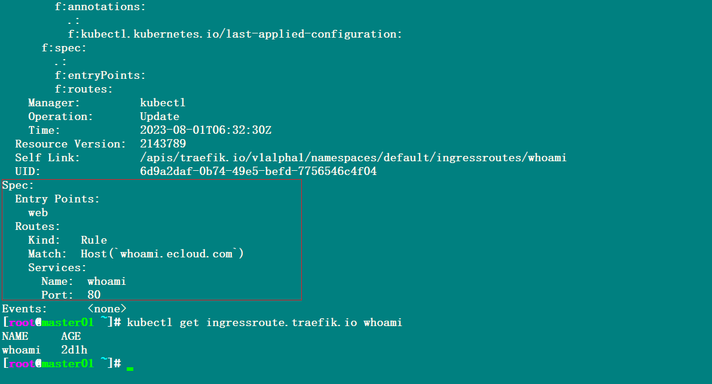
Task: Click the 'Rule' value after Kind
Action: pyautogui.click(x=94, y=240)
